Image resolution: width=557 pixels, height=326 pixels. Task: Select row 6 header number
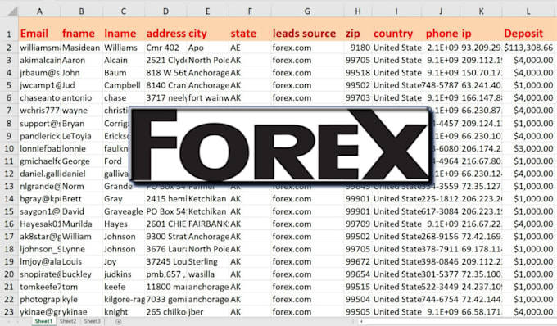9,97
